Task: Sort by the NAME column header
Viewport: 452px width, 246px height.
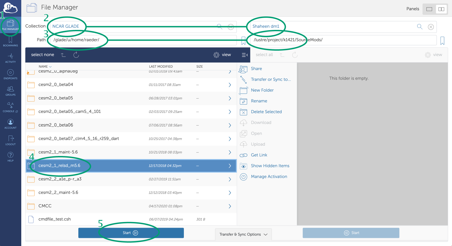Action: tap(43, 67)
